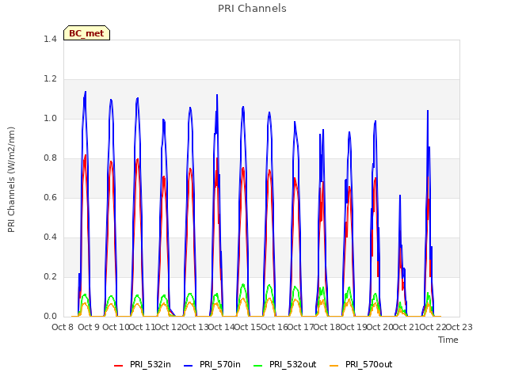The image size is (507, 380).
Task: Click the green PRI_532out legend swatch
Action: 258,366
